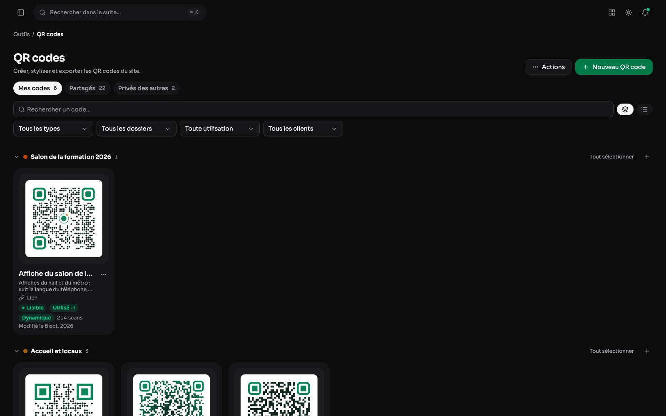This screenshot has height=416, width=666.
Task: Click the Utilisé · 1 badge
Action: (64, 308)
